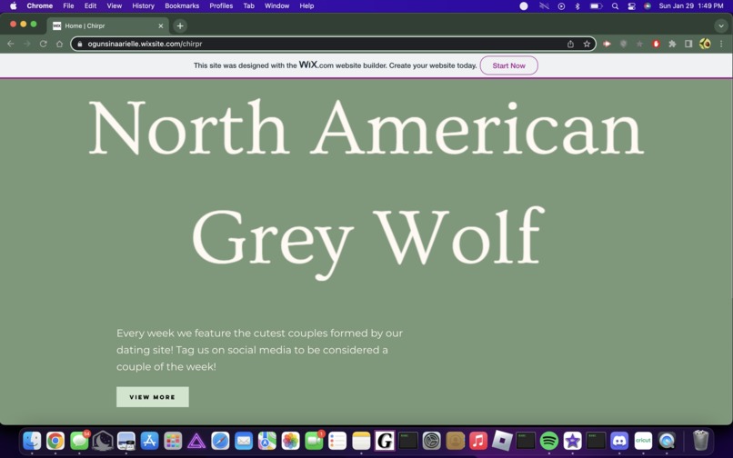The image size is (733, 458).
Task: Click the Start Now button
Action: (x=508, y=65)
